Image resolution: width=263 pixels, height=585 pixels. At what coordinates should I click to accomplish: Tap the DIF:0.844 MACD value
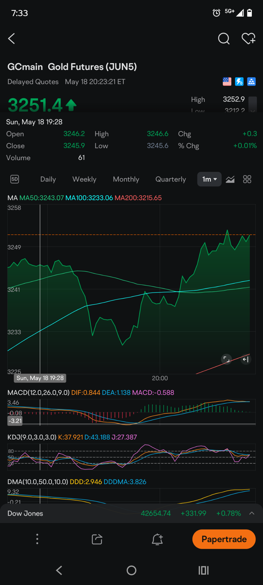86,393
